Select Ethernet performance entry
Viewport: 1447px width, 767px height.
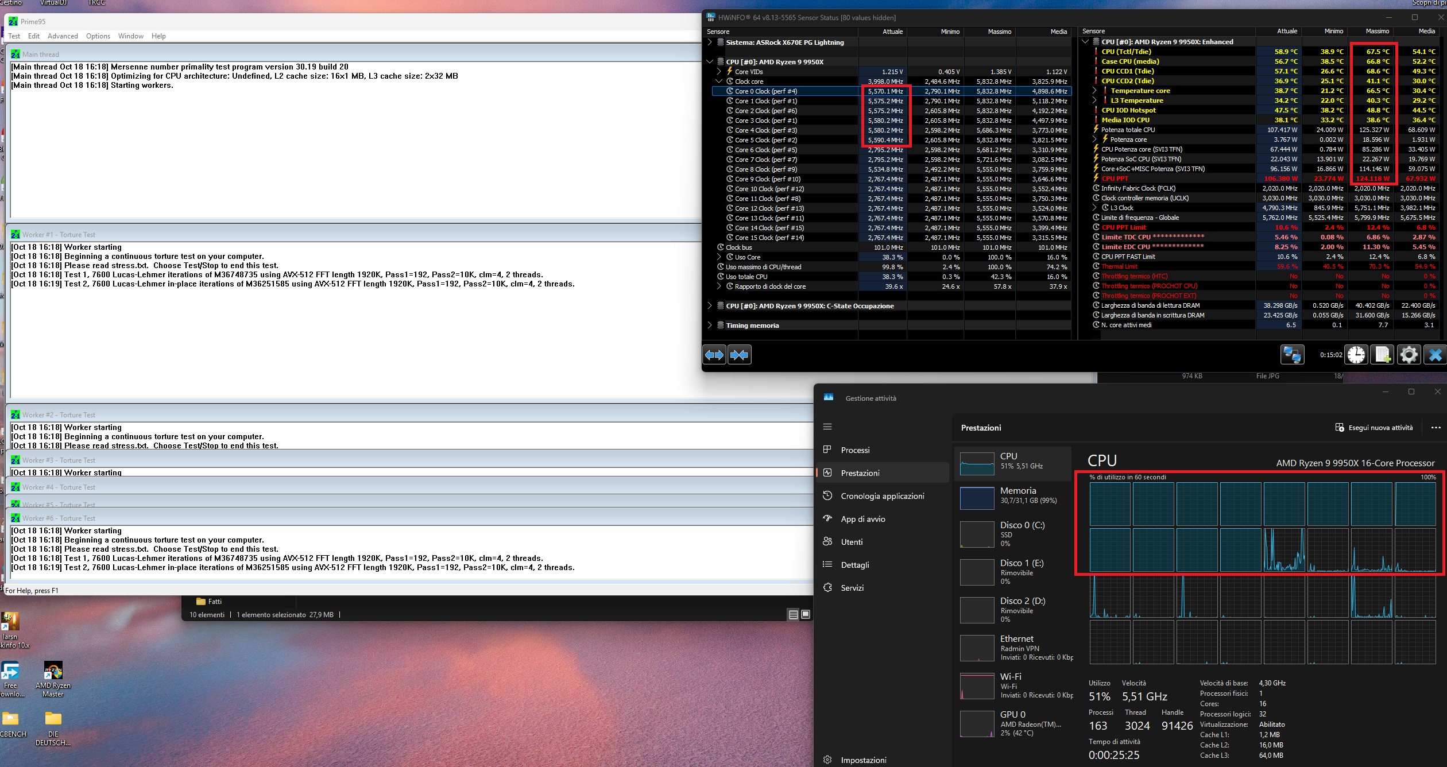(1013, 648)
